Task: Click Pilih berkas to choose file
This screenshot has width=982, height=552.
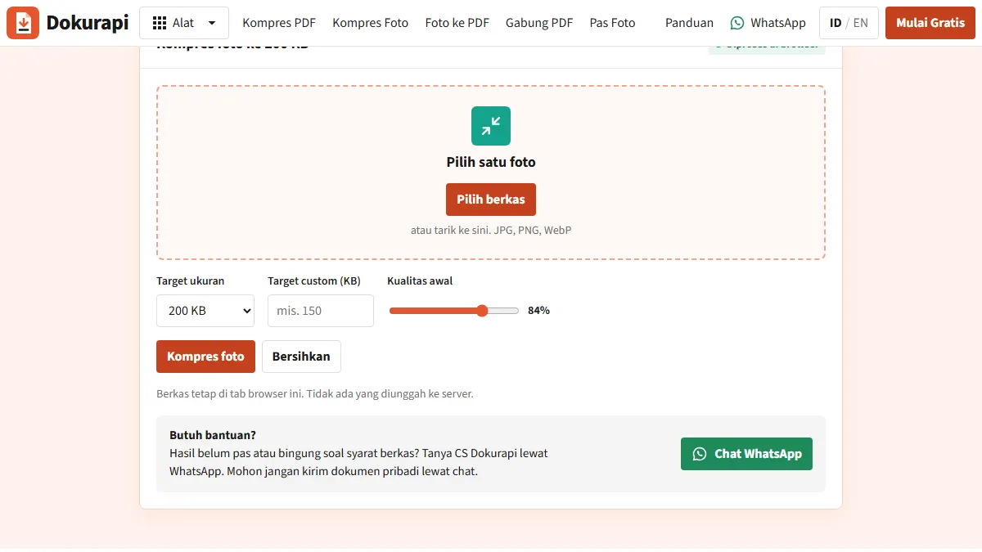Action: tap(491, 200)
